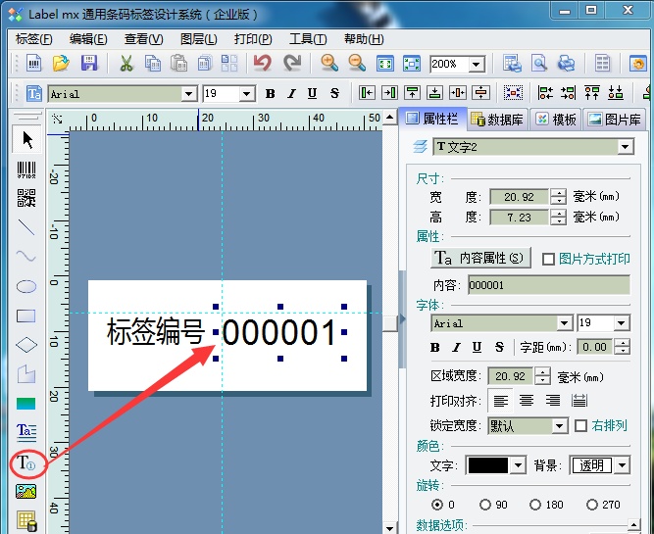Switch to the 数据库 tab
Viewport: 654px width, 534px height.
click(x=497, y=120)
